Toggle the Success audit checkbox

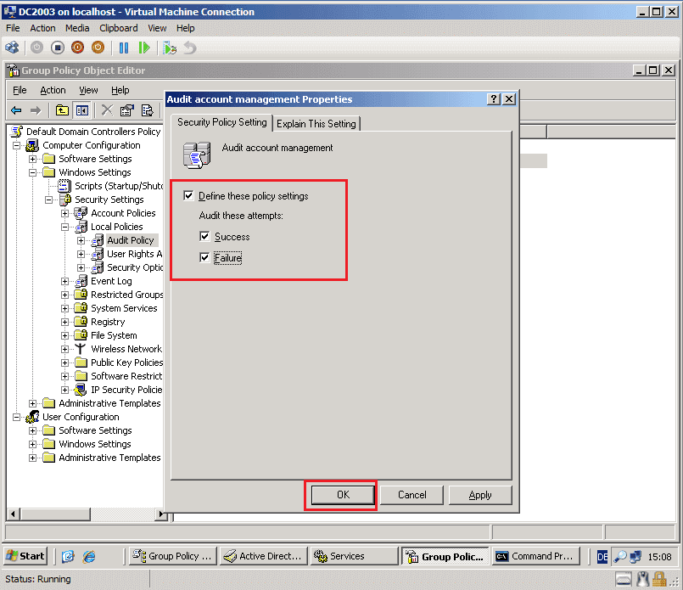tap(203, 237)
